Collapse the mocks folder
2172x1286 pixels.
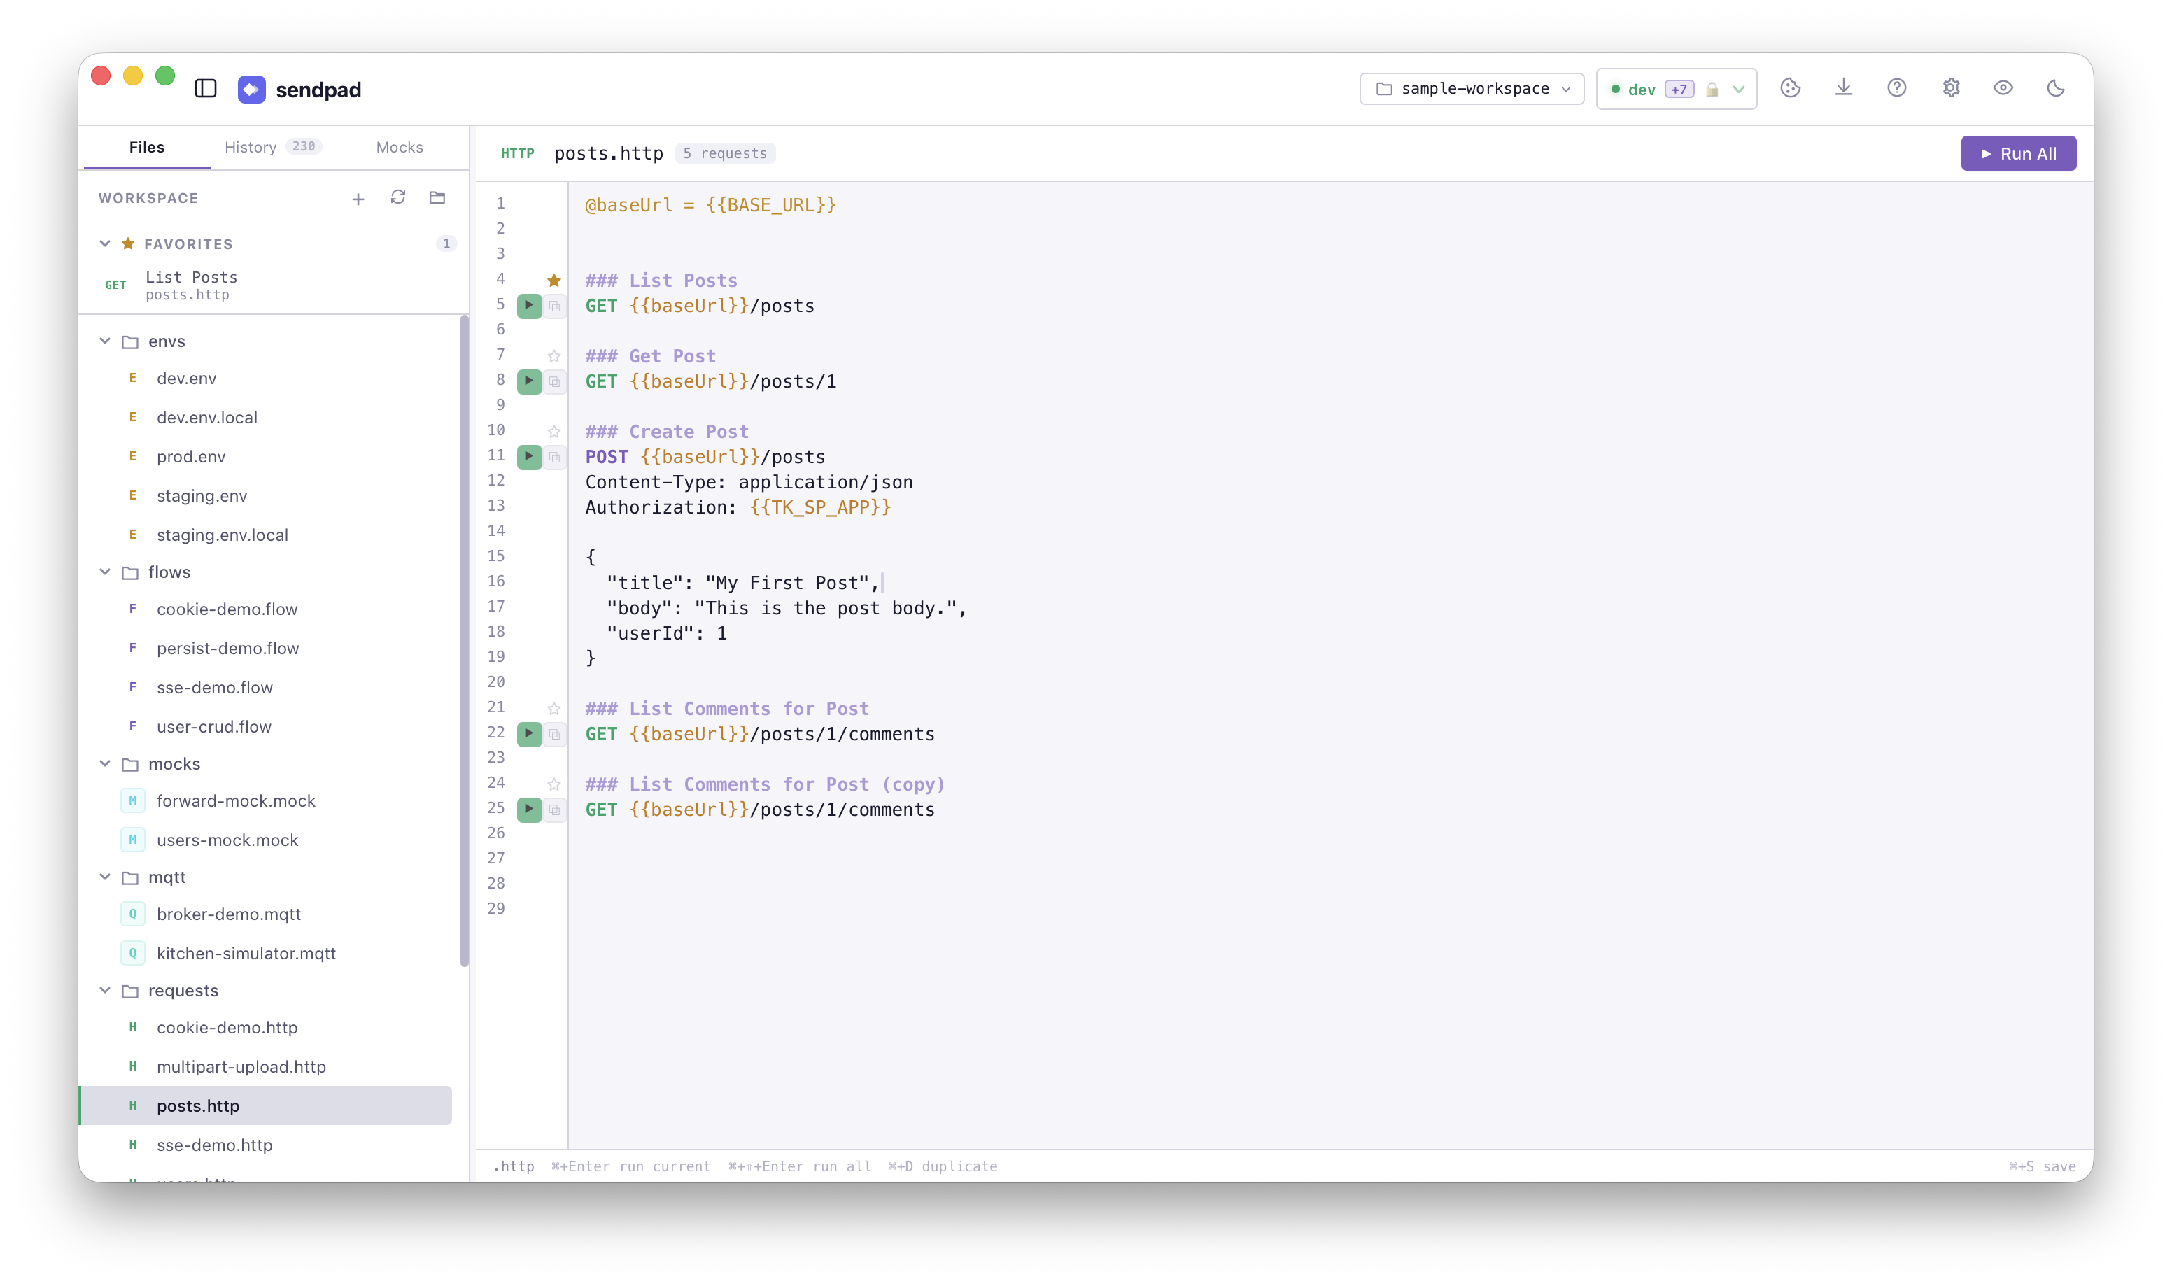click(x=105, y=763)
